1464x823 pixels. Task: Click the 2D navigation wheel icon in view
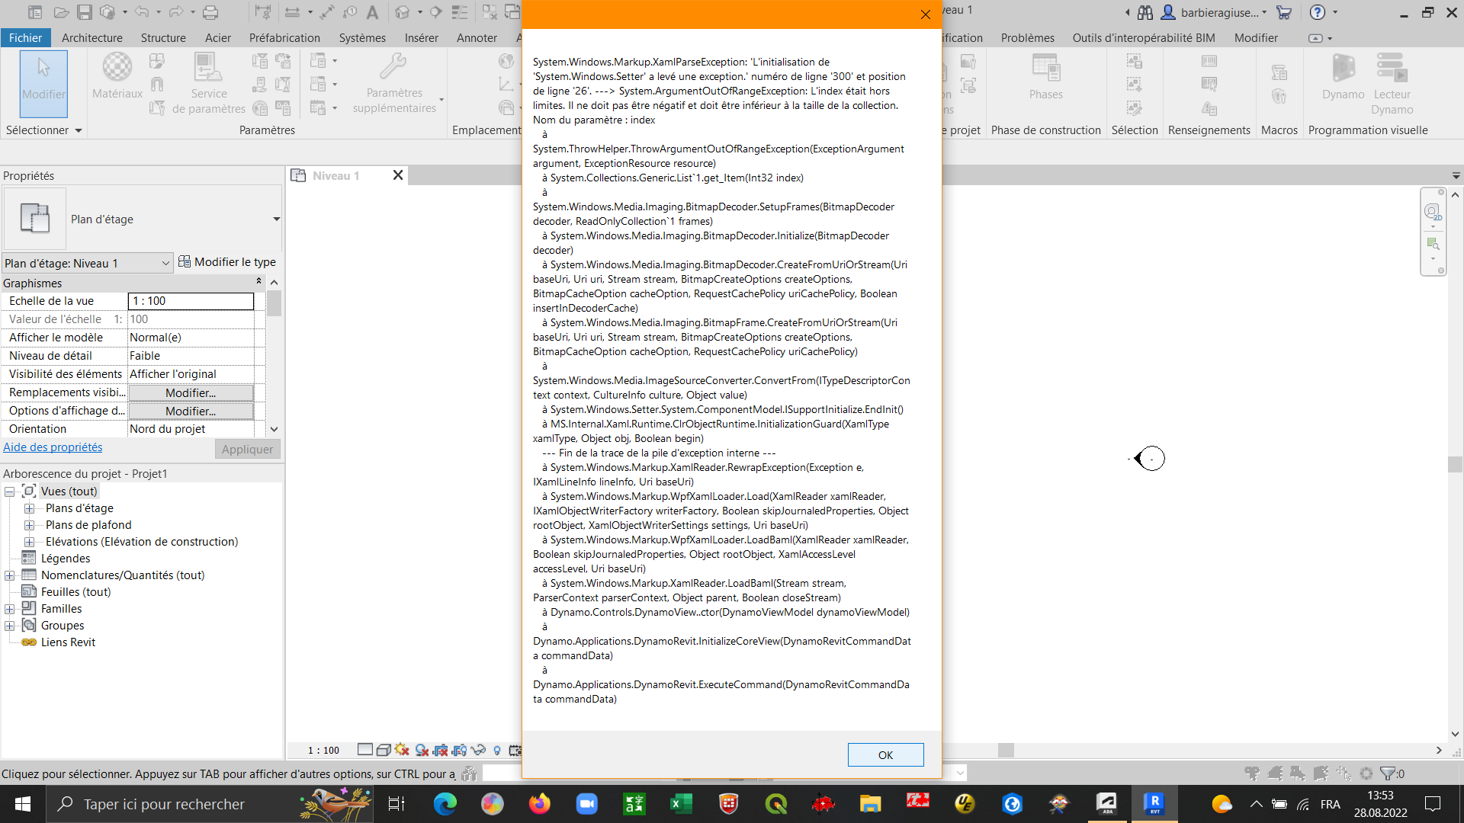point(1433,213)
